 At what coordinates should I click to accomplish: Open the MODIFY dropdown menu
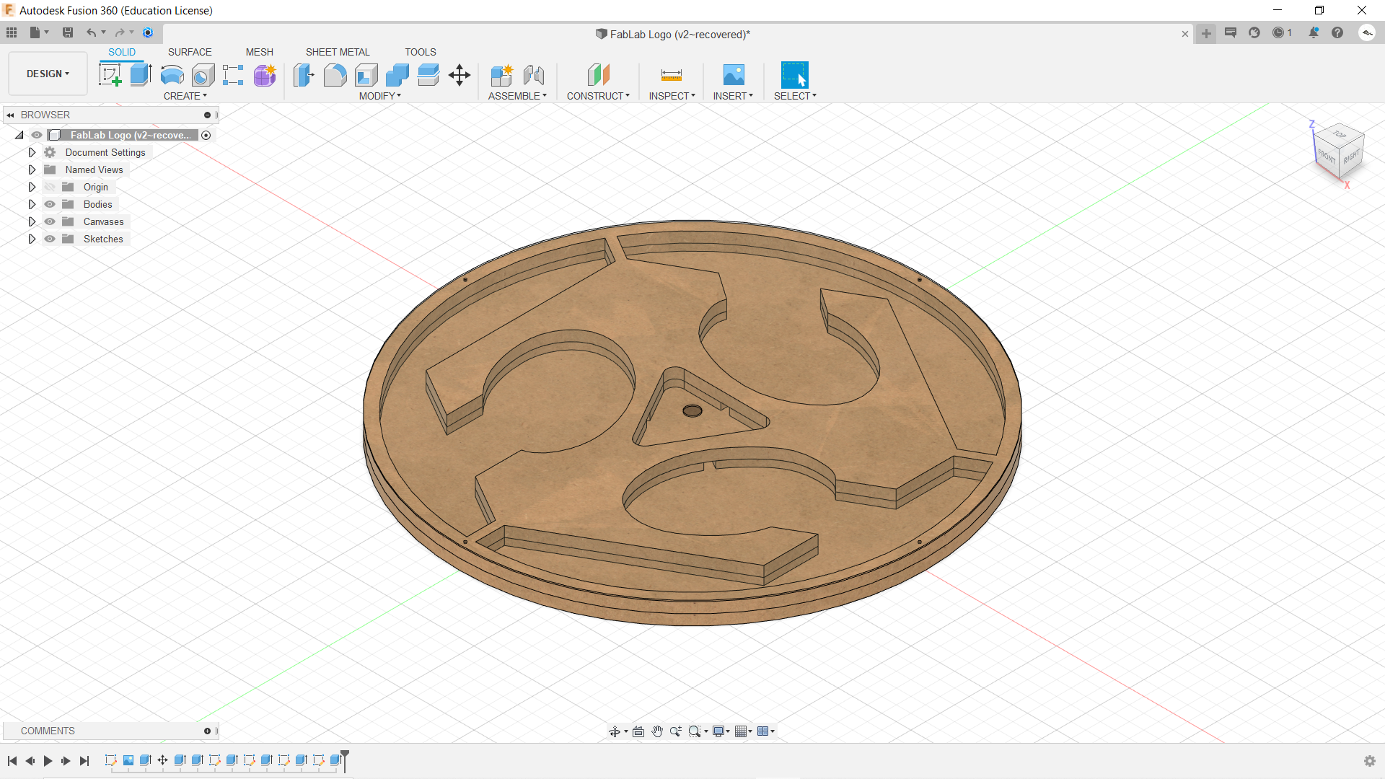point(380,96)
